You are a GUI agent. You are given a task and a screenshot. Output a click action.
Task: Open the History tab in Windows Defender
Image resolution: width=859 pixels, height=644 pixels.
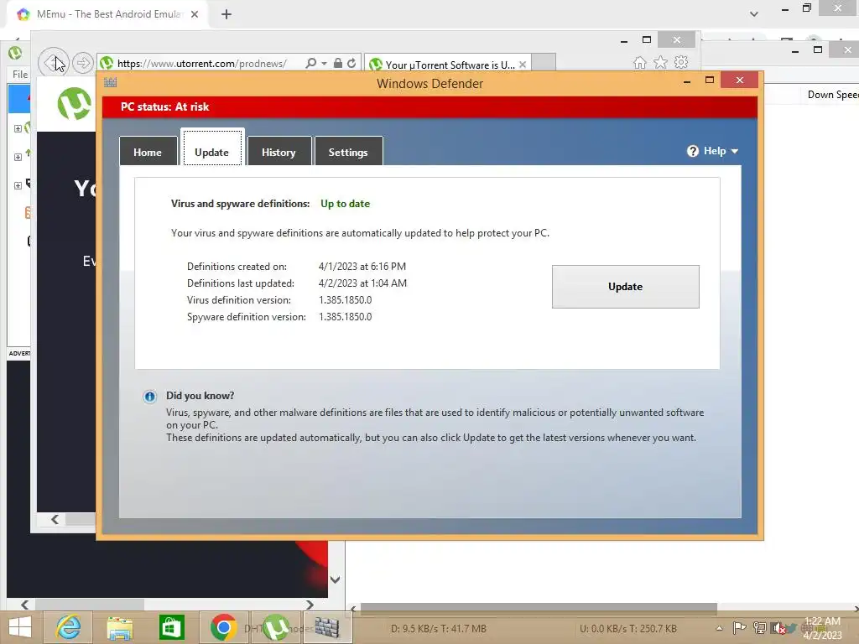[279, 152]
